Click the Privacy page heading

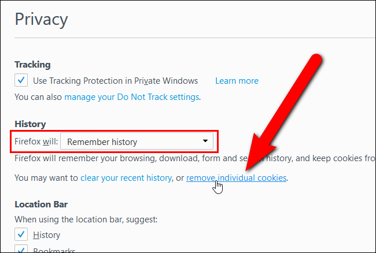(41, 19)
